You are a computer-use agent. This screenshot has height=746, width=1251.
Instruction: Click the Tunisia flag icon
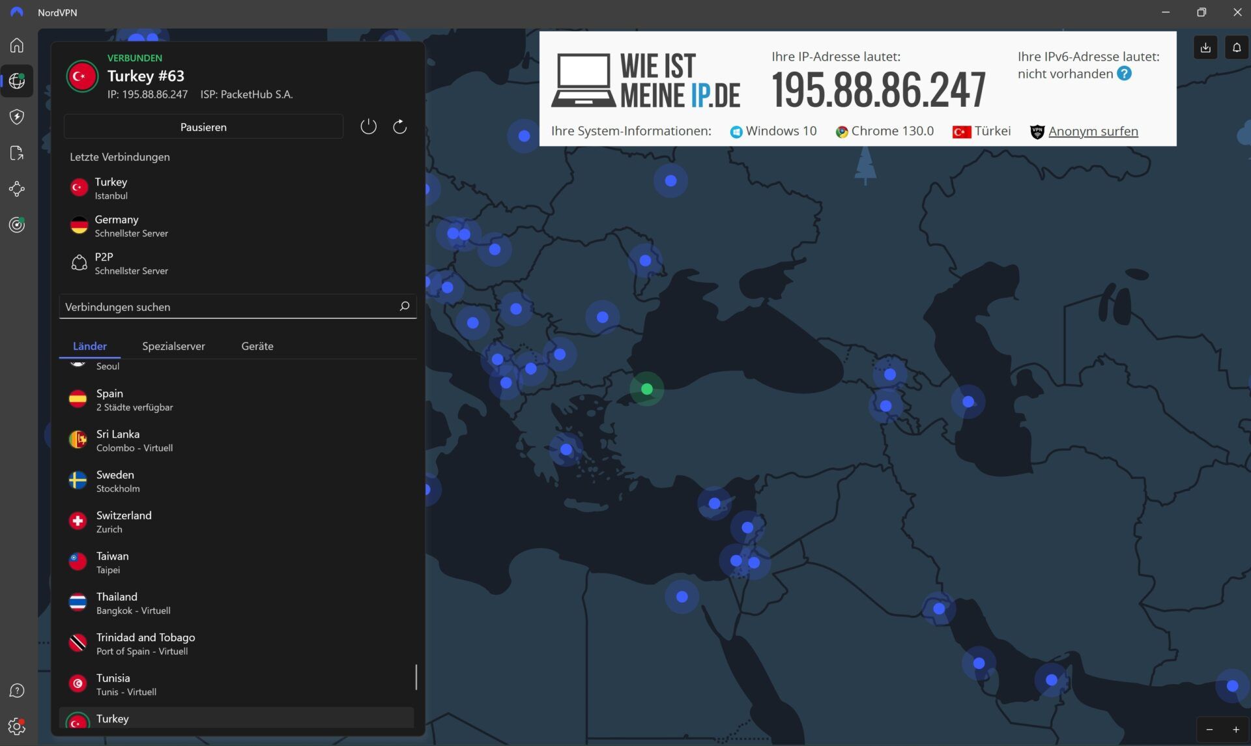tap(78, 683)
